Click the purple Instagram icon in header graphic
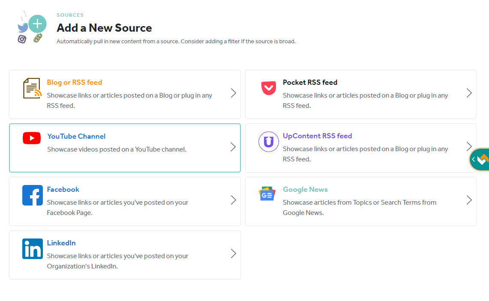This screenshot has width=489, height=301. (x=22, y=39)
